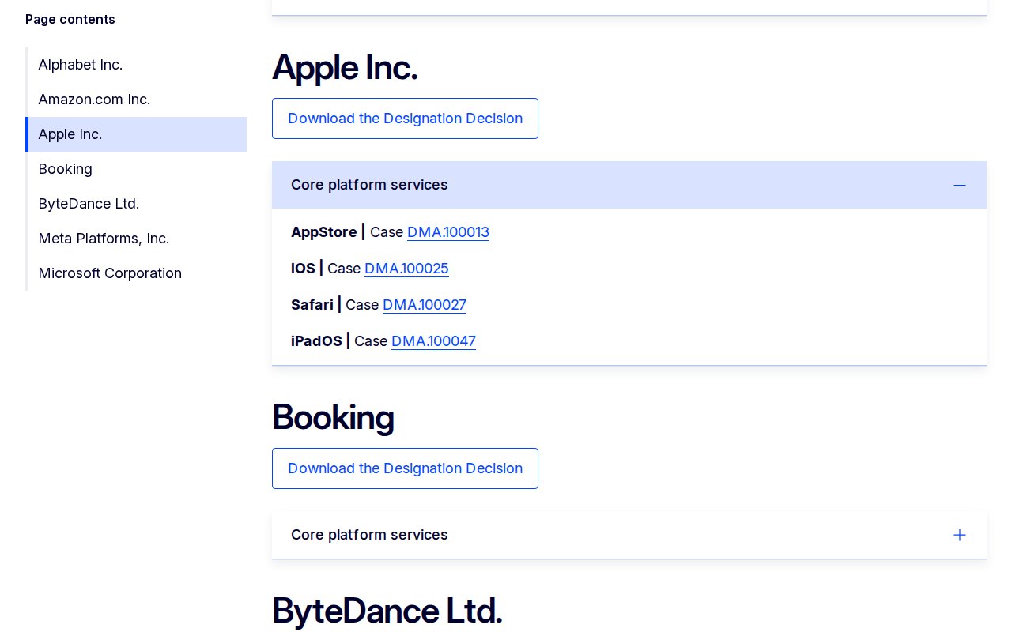This screenshot has width=1012, height=632.
Task: Download the Booking Designation Decision
Action: [405, 468]
